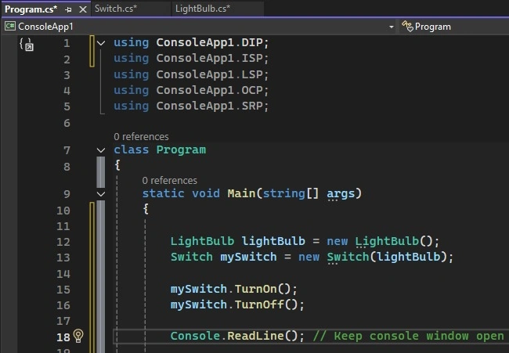The image size is (509, 353).
Task: Switch to the Switch.cs tab
Action: (116, 9)
